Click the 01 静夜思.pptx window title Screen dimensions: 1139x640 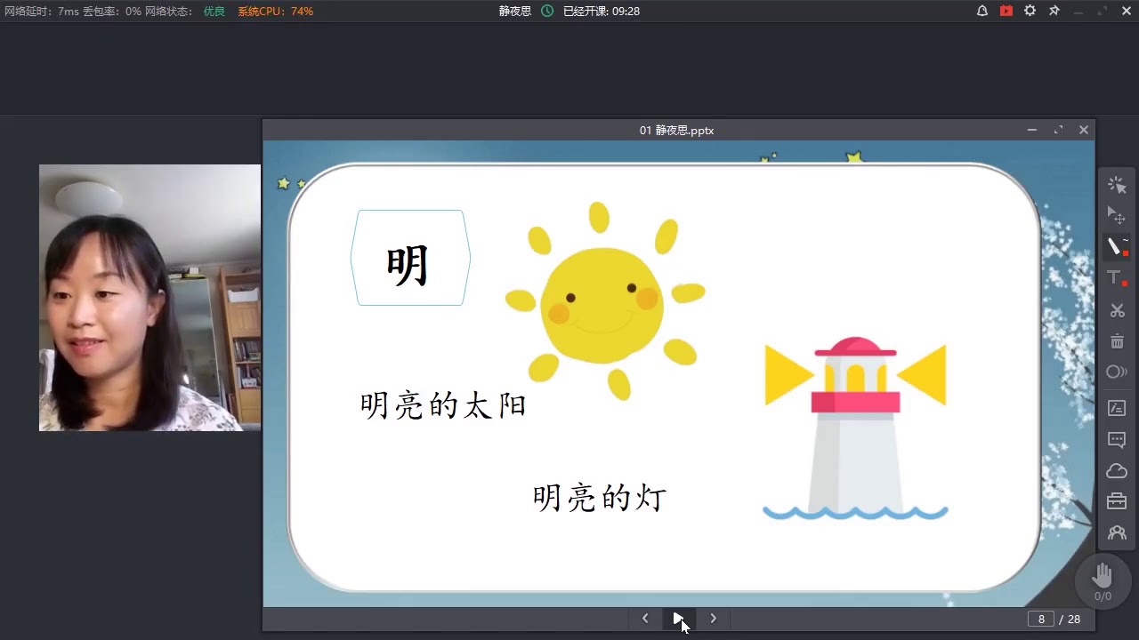[x=676, y=130]
